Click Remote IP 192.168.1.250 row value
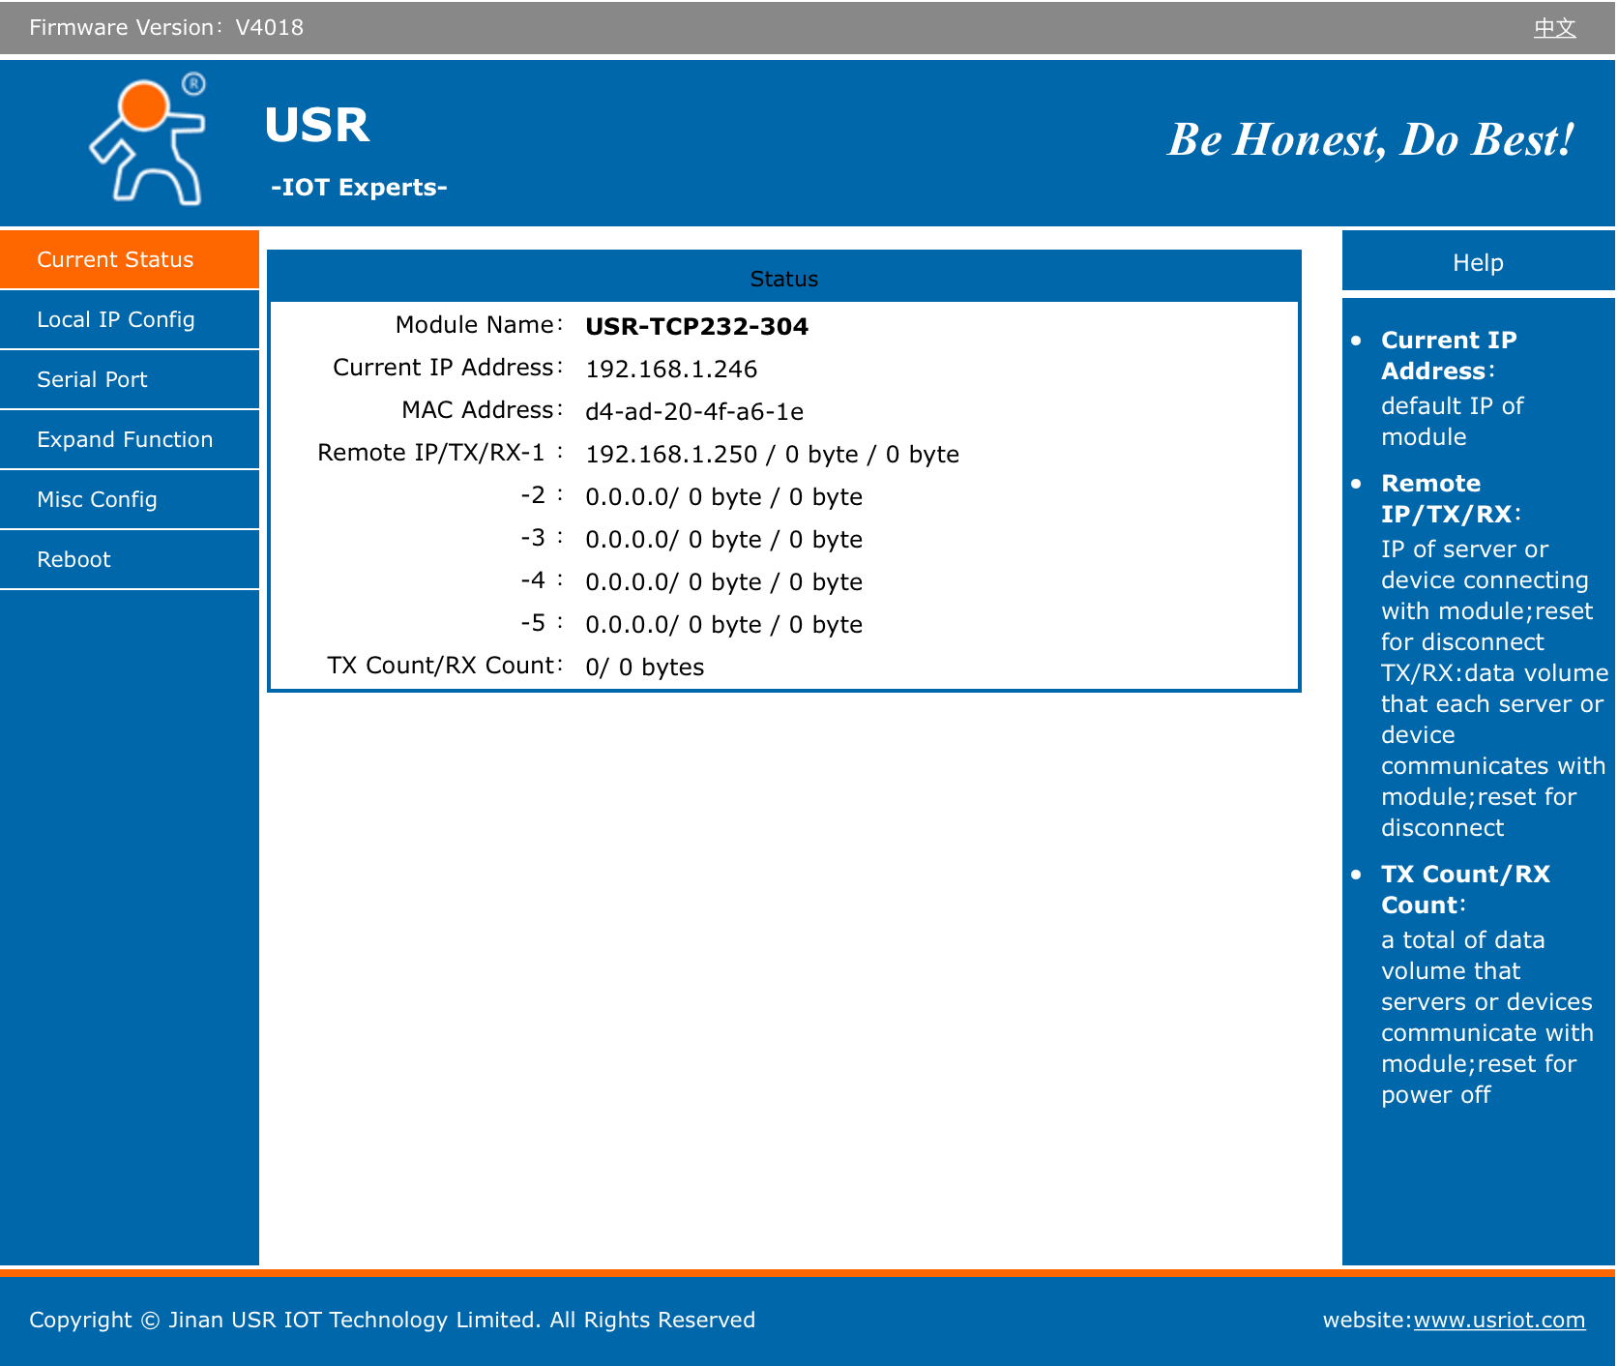Screen dimensions: 1618x1366 point(772,454)
